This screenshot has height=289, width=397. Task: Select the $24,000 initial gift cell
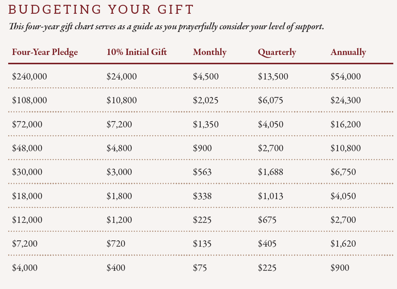pos(121,77)
